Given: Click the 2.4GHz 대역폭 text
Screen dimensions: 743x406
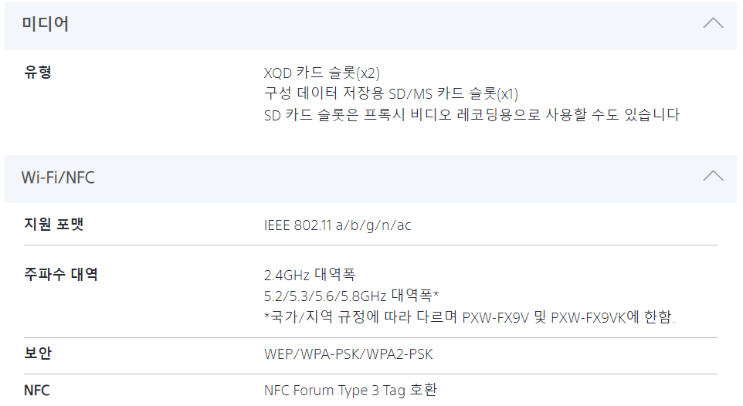Looking at the screenshot, I should tap(310, 274).
